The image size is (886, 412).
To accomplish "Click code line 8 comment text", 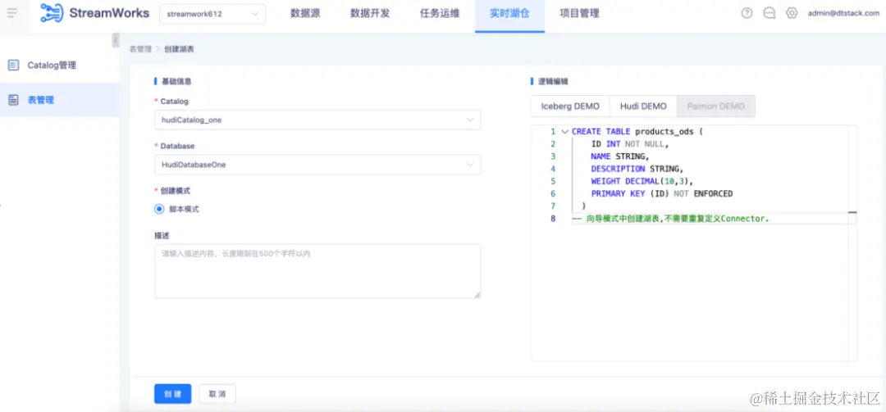I will (671, 219).
